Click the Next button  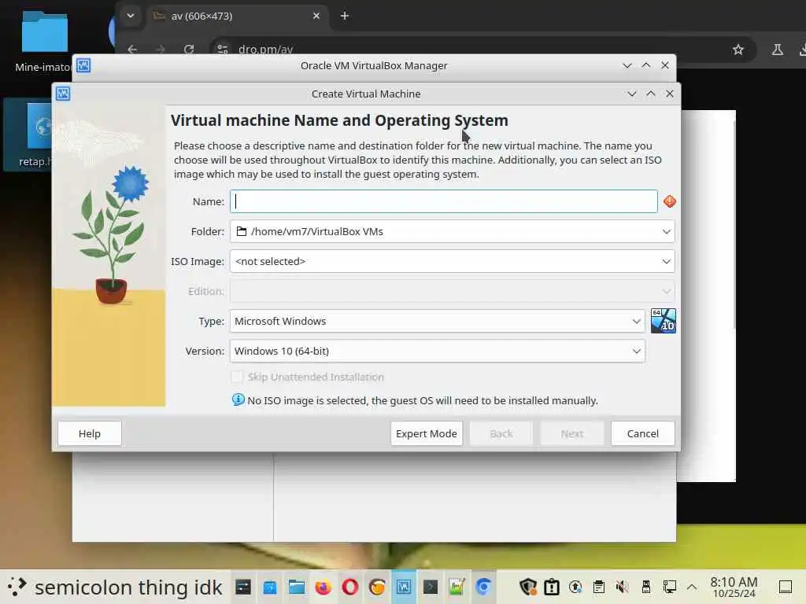[571, 433]
